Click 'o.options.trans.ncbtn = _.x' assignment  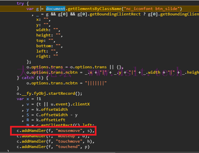point(59,72)
